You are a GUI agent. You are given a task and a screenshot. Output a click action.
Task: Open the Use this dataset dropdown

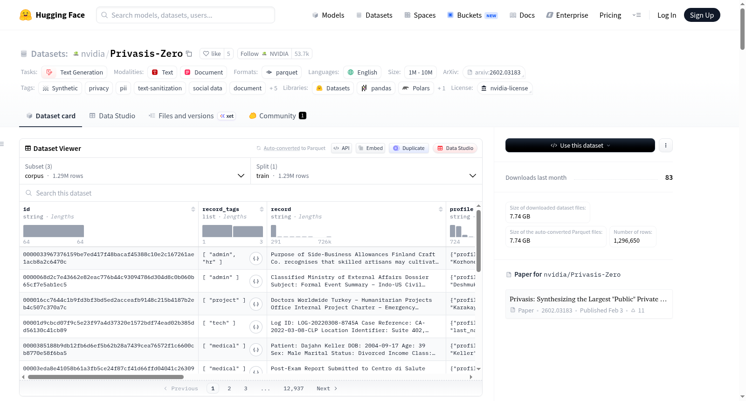(x=580, y=145)
